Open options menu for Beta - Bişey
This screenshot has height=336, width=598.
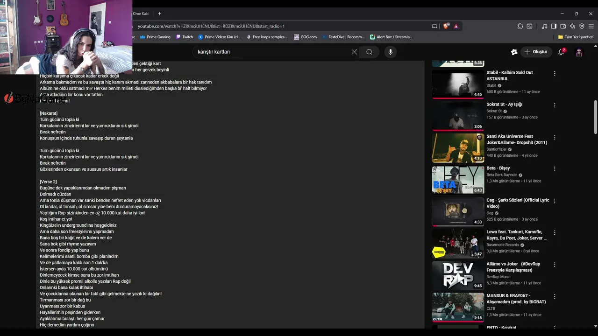tap(555, 169)
